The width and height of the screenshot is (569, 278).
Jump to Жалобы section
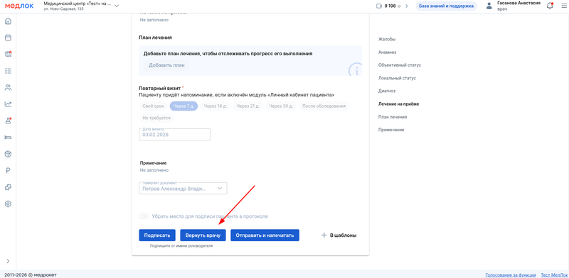click(x=387, y=39)
